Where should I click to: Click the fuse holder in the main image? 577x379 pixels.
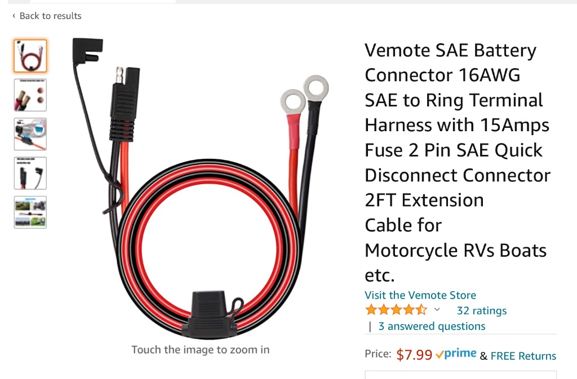point(210,313)
